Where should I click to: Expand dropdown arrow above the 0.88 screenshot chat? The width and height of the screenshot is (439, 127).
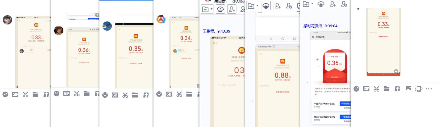point(257,6)
